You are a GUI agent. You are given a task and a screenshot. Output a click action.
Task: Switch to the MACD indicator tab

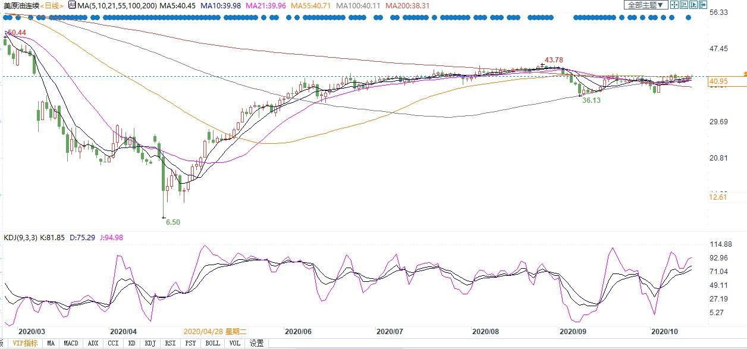coord(71,343)
